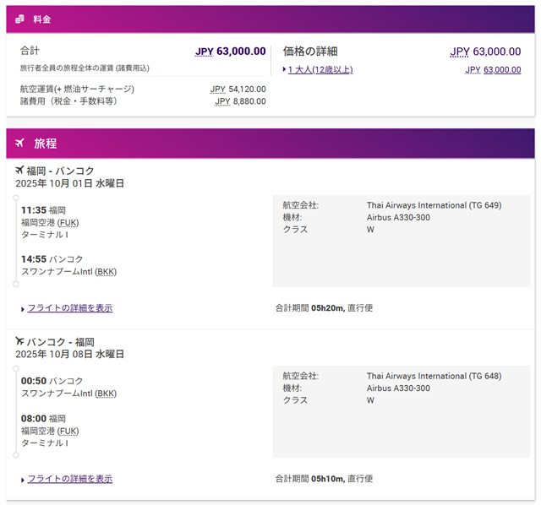Click the JPY abbreviation next to 54,120.00
The image size is (541, 505).
[x=218, y=89]
